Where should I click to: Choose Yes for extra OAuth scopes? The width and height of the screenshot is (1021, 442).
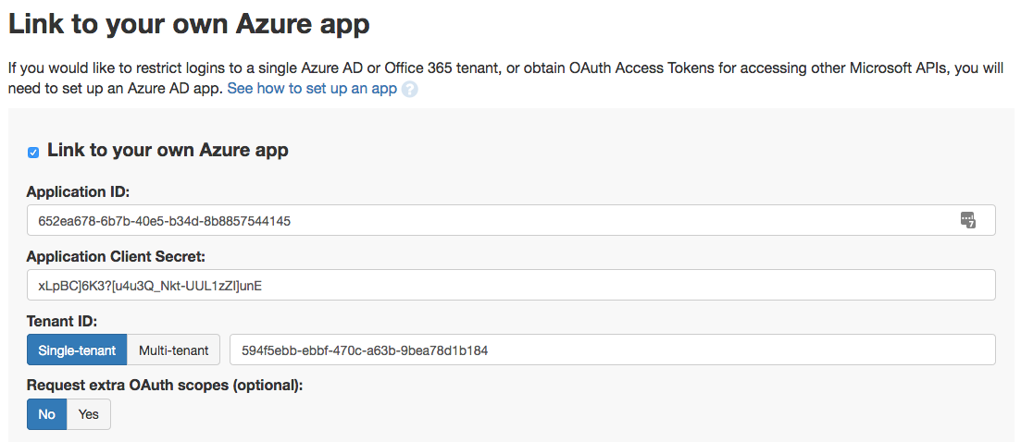pyautogui.click(x=89, y=414)
